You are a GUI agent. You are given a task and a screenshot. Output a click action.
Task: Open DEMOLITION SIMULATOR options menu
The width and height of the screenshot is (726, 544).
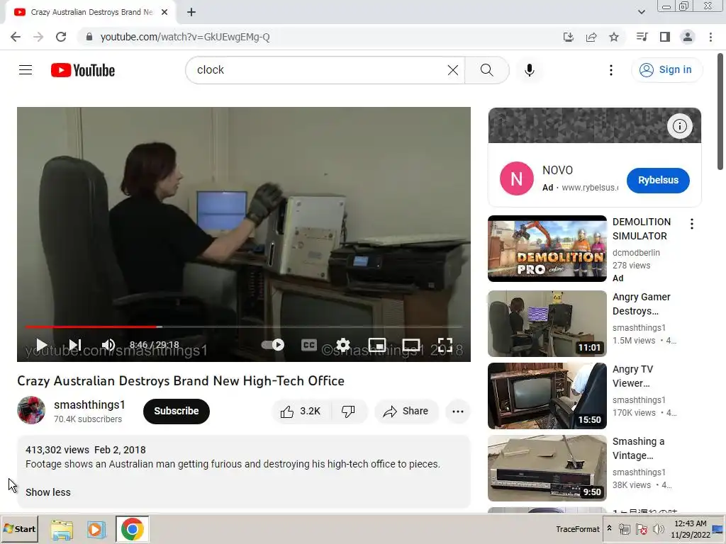coord(692,225)
